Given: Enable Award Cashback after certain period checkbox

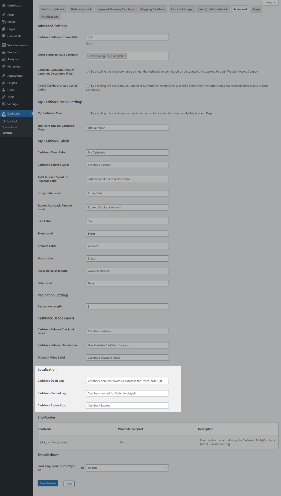Looking at the screenshot, I should pyautogui.click(x=88, y=86).
